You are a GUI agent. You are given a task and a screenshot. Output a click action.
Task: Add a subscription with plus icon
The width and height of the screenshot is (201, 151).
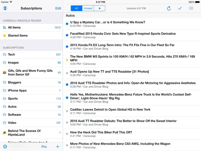point(57,147)
